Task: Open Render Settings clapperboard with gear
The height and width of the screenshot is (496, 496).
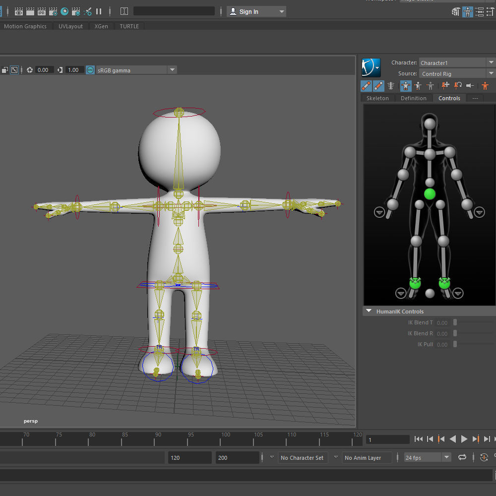Action: click(x=53, y=12)
